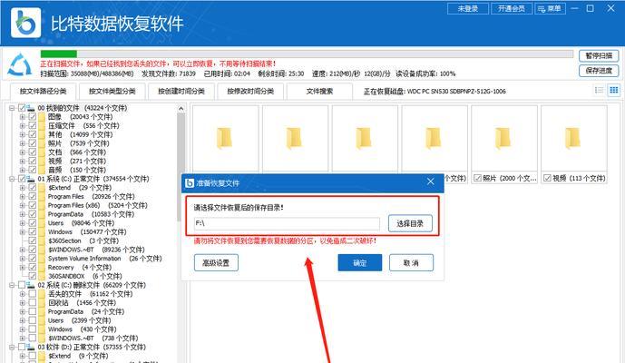Cancel with the 取消 button
Screen dimensions: 625x363
(x=411, y=263)
